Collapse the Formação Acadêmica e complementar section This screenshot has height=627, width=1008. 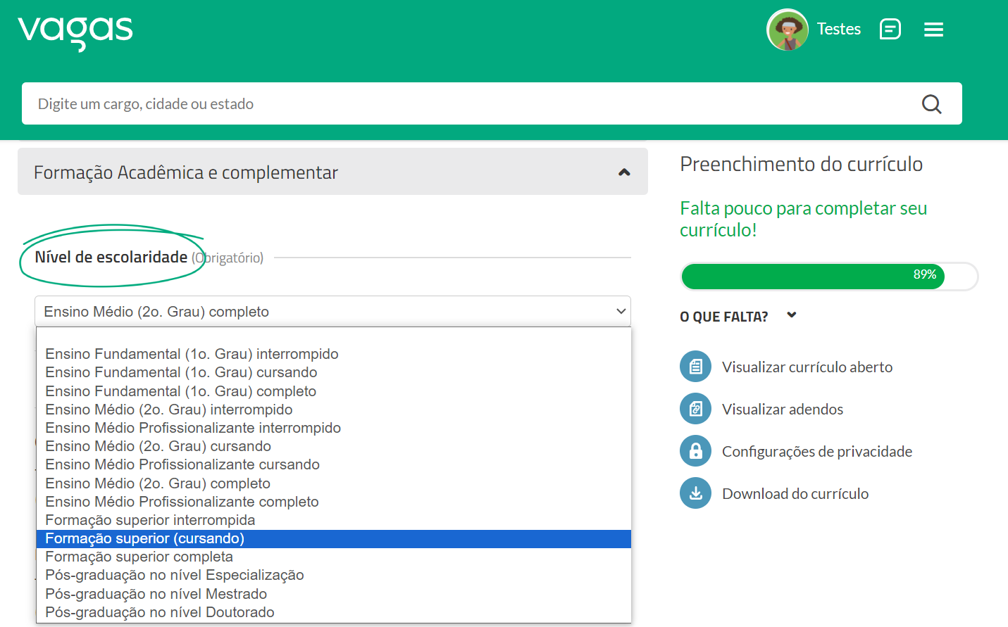click(x=623, y=171)
